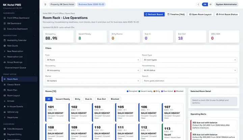Select the Dirty rooms tab
Screen dimensions: 243x140
tap(78, 99)
